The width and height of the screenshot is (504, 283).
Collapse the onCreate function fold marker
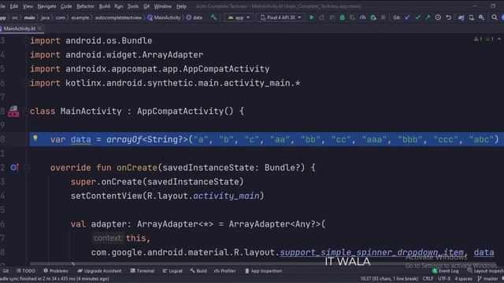pyautogui.click(x=27, y=167)
